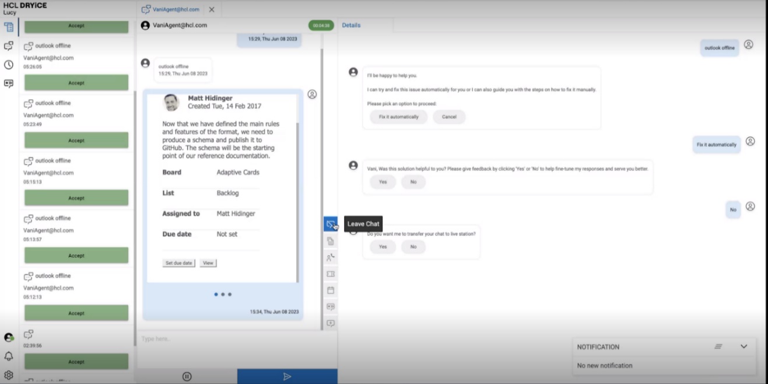768x384 pixels.
Task: Click the ticket icon in chat toolbar
Action: point(331,274)
